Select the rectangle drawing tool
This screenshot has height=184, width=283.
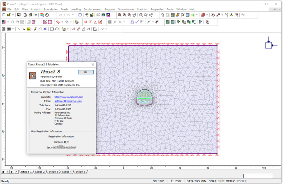click(52, 29)
